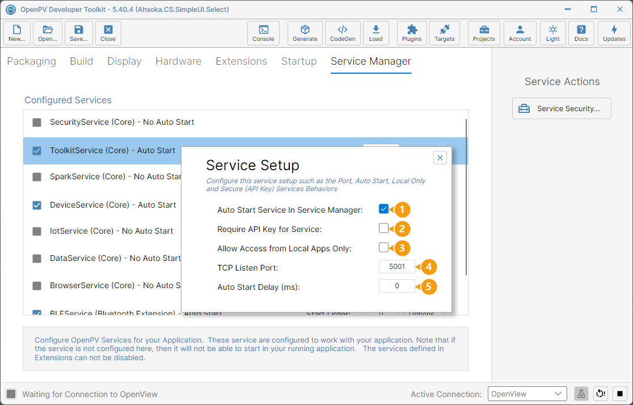The width and height of the screenshot is (633, 405).
Task: Select the ToolkitService (Core) row text
Action: point(113,151)
